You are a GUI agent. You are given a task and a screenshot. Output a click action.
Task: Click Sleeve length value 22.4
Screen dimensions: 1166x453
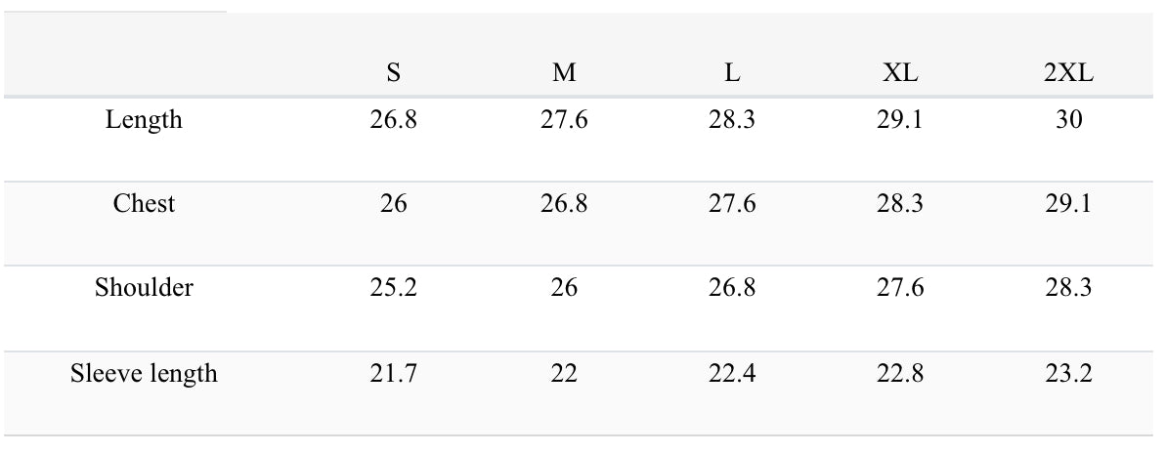(732, 373)
